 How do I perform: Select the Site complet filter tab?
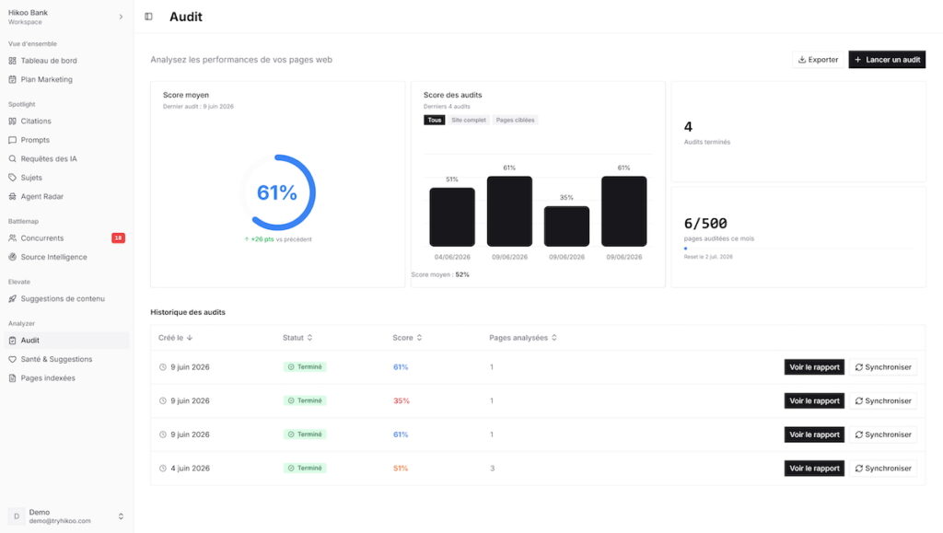(x=469, y=121)
